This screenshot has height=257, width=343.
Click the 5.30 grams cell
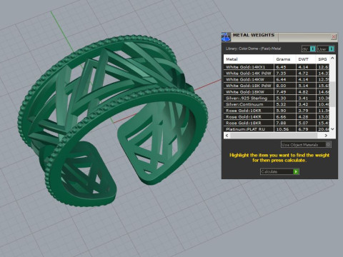click(x=285, y=98)
